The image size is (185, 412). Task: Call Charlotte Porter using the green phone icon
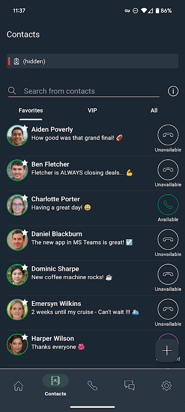click(168, 204)
